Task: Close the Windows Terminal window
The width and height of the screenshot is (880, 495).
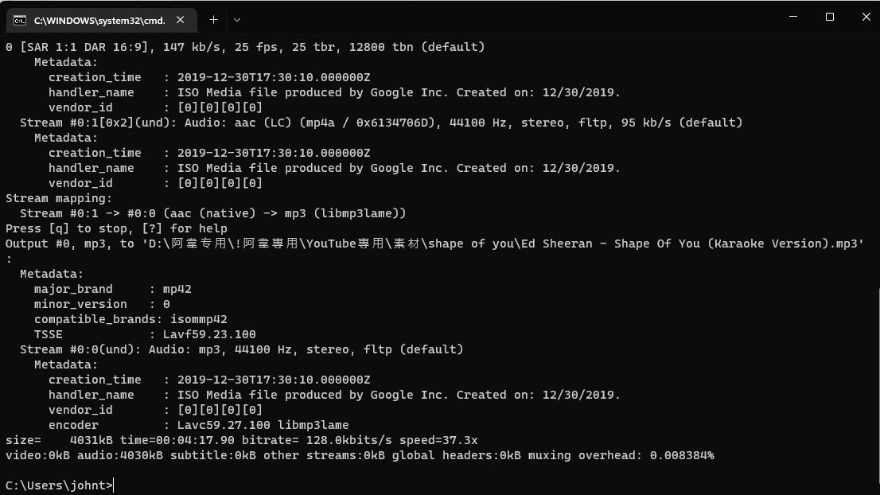Action: [x=866, y=17]
